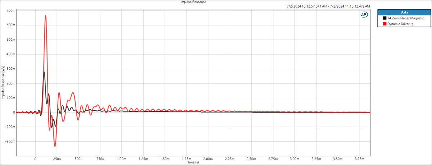The width and height of the screenshot is (432, 165).
Task: Click the -200m tick on y-axis
Action: click(9, 141)
